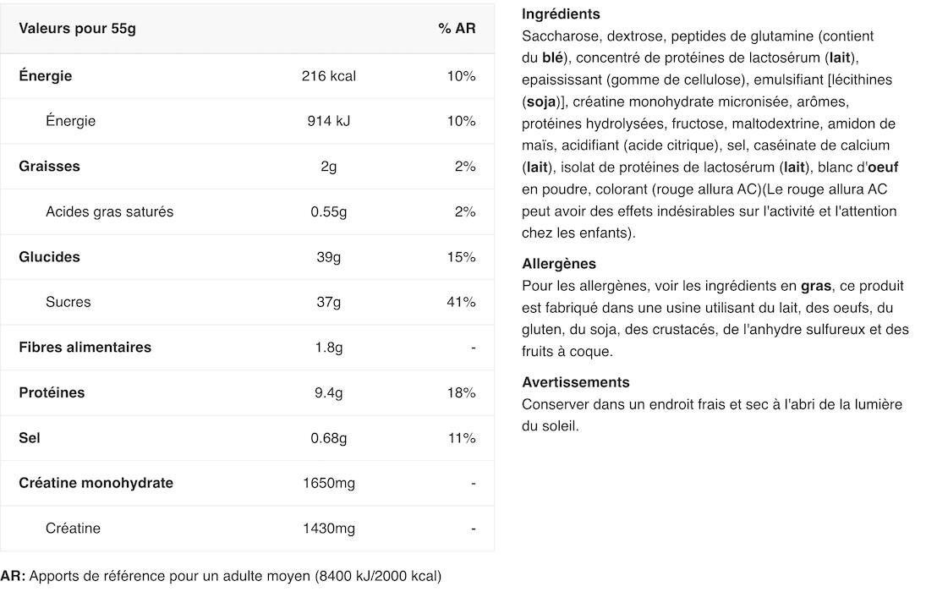Select the "Fibres alimentaires" row label
This screenshot has height=592, width=926.
(85, 348)
